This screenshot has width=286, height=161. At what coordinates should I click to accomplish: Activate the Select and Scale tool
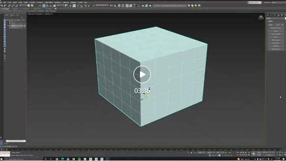click(x=51, y=6)
